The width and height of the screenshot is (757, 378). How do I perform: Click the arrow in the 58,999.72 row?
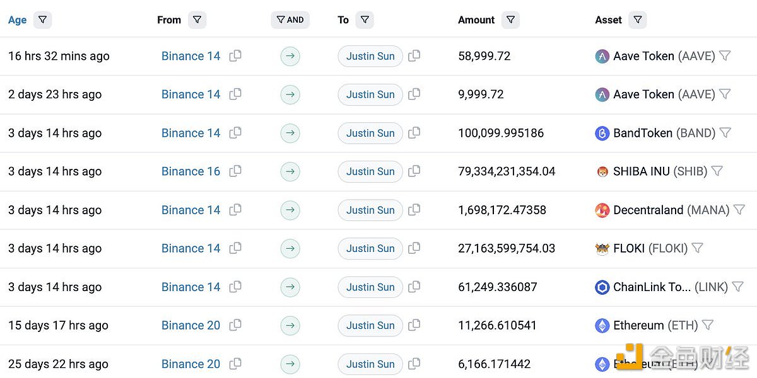[x=290, y=56]
